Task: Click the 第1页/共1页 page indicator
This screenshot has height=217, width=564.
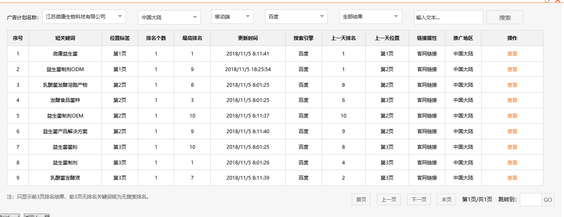Action: point(477,199)
